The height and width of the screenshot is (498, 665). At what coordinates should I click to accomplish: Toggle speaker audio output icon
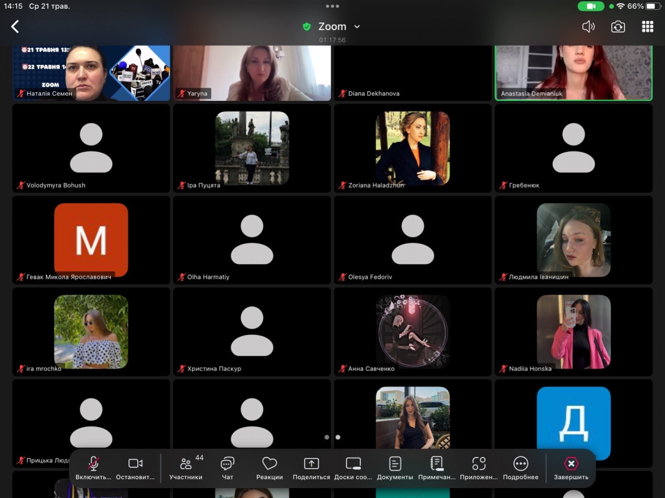pyautogui.click(x=588, y=27)
